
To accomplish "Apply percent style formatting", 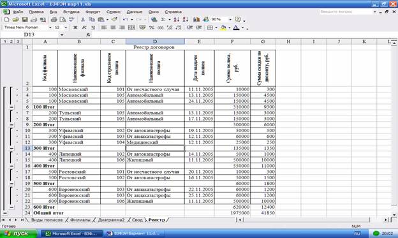I will (152, 27).
